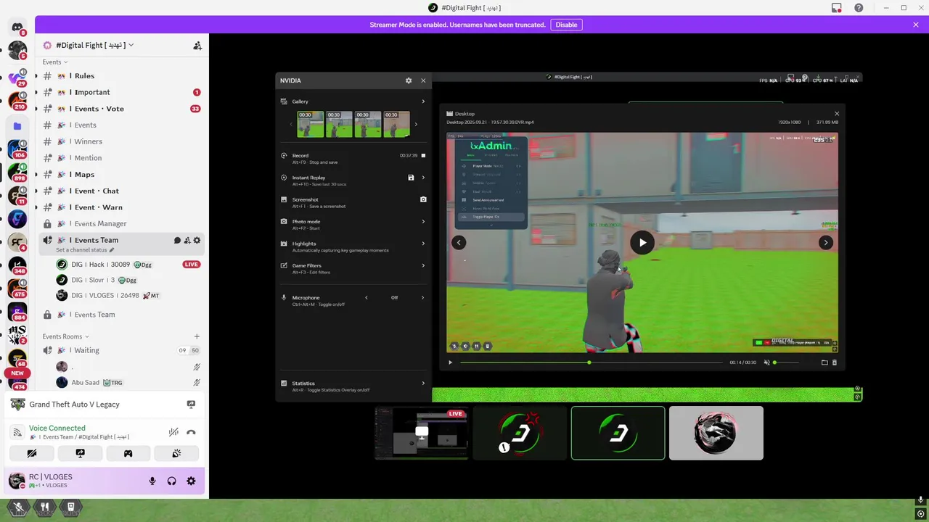
Task: Click voice connection status signal icon
Action: tap(17, 432)
